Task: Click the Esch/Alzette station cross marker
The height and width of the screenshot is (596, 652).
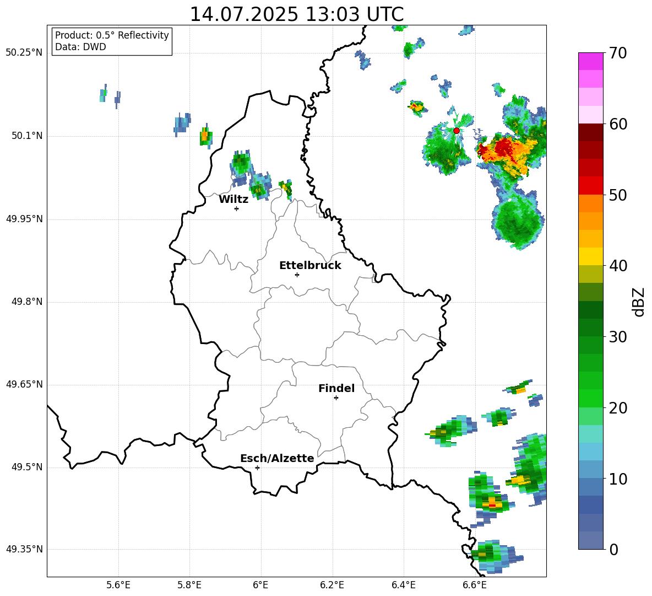Action: (257, 468)
